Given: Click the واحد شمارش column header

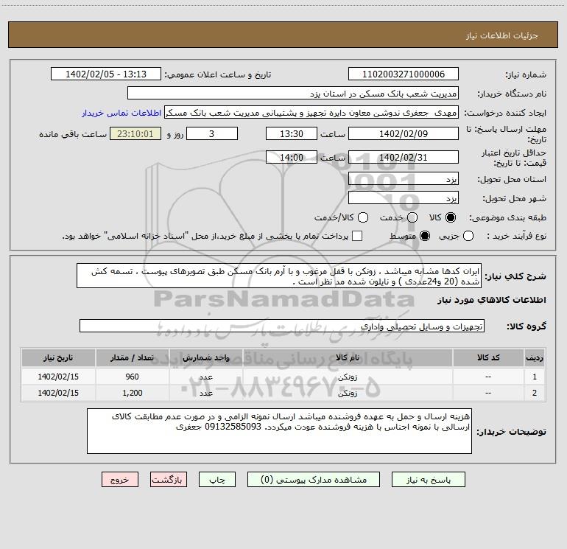Looking at the screenshot, I should pyautogui.click(x=205, y=357).
